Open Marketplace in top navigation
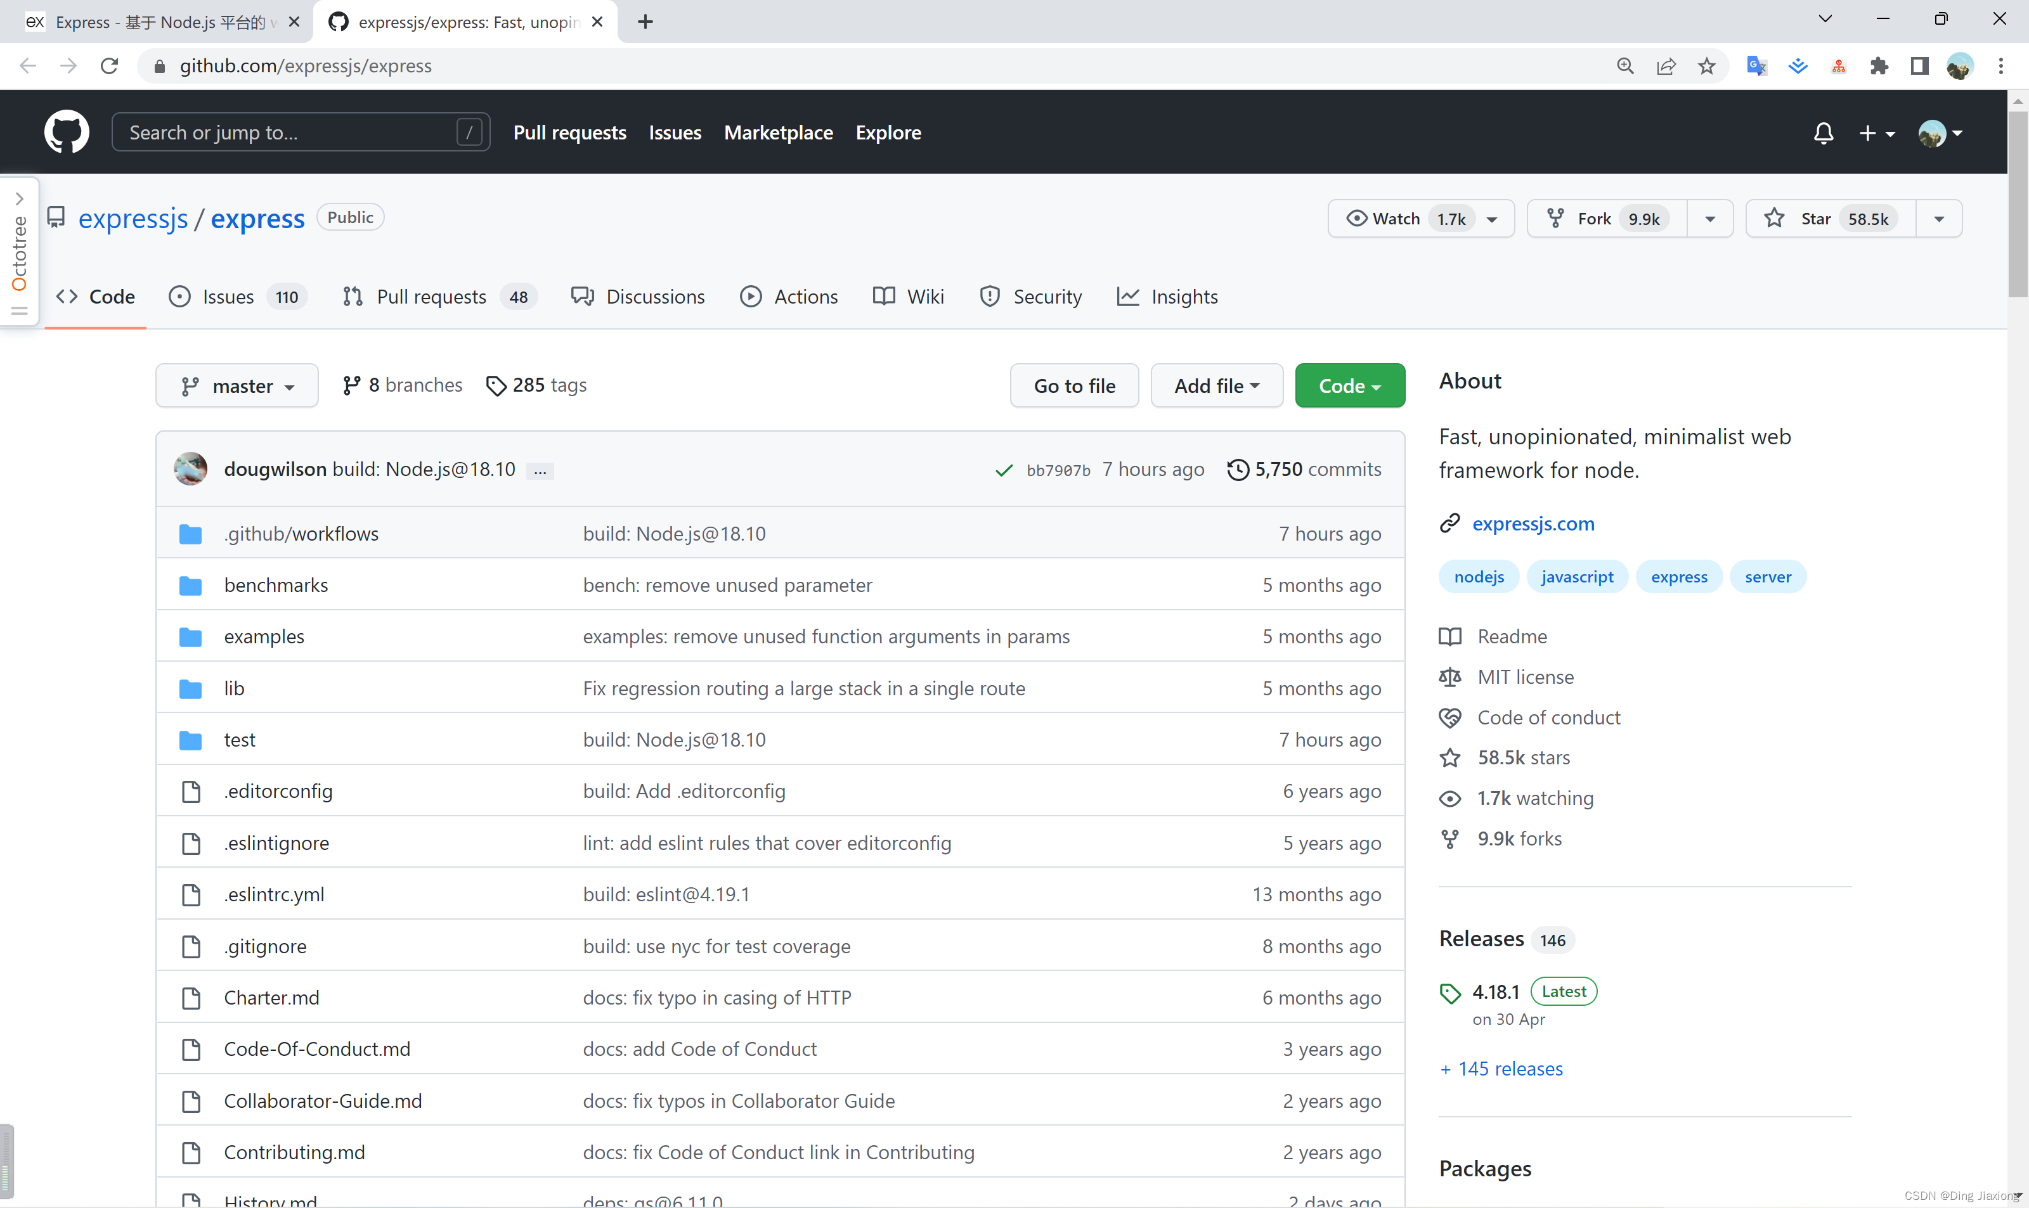The width and height of the screenshot is (2029, 1208). [x=779, y=132]
